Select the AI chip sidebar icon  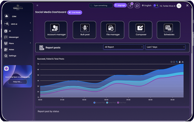pyautogui.click(x=6, y=31)
